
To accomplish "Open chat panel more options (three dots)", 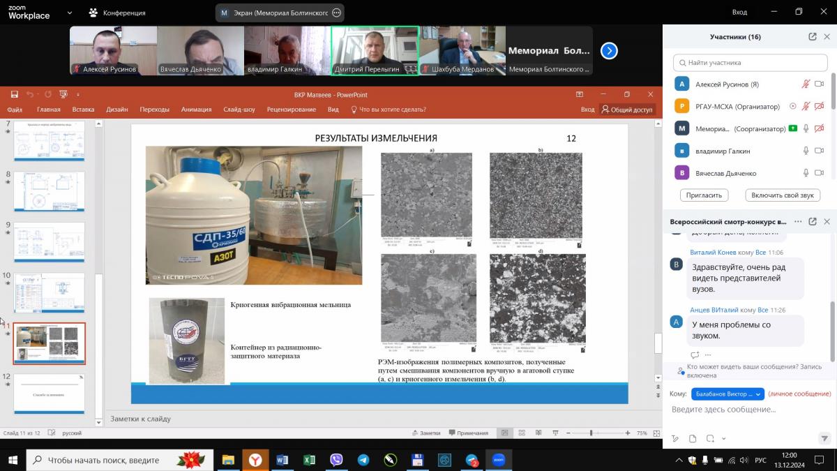I will [x=798, y=221].
